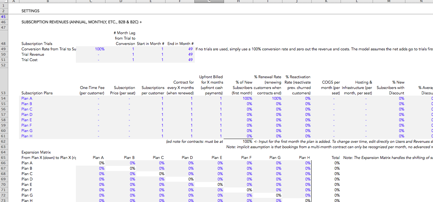This screenshot has height=202, width=433.
Task: Select the Month Lag from Trial to Conversion header
Action: coord(125,38)
